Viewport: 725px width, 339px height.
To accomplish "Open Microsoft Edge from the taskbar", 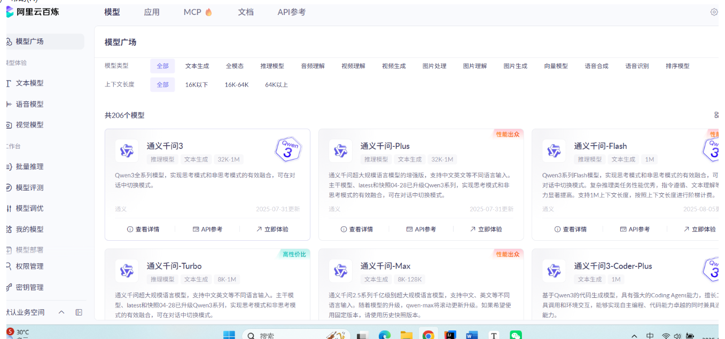I will tap(385, 335).
